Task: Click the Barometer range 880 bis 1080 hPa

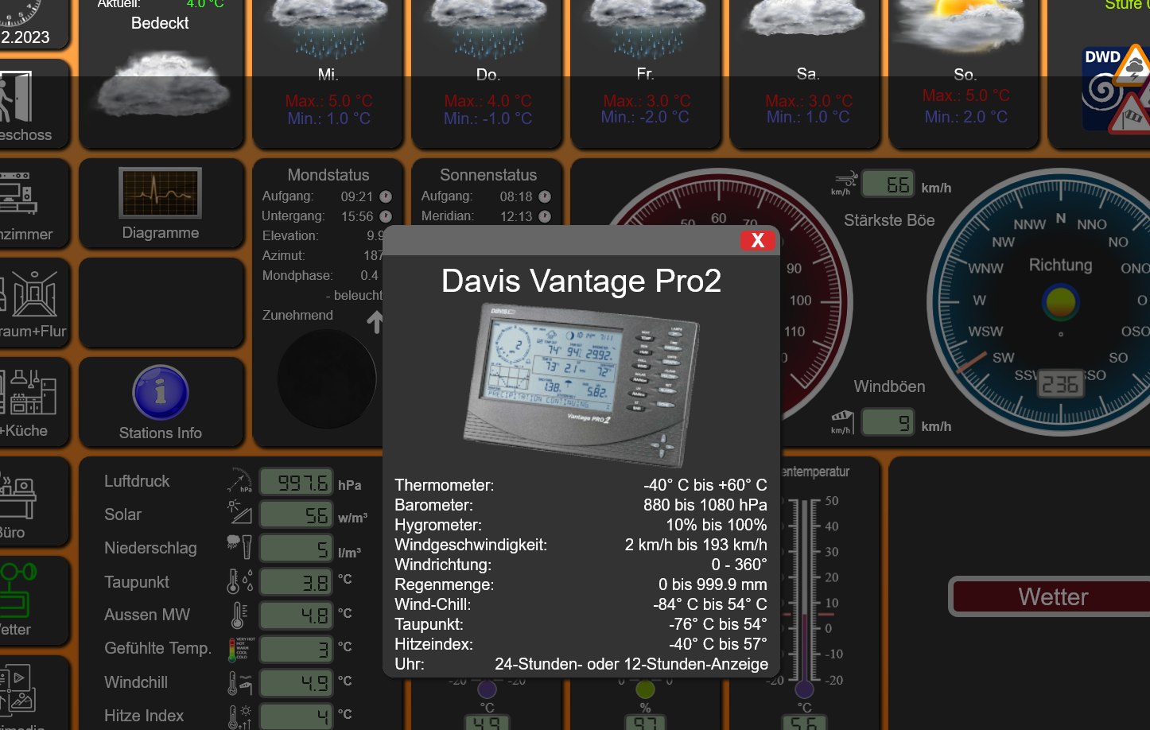Action: 705,505
